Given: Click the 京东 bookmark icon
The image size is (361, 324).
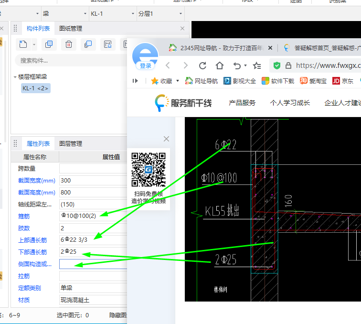Looking at the screenshot, I should 336,81.
